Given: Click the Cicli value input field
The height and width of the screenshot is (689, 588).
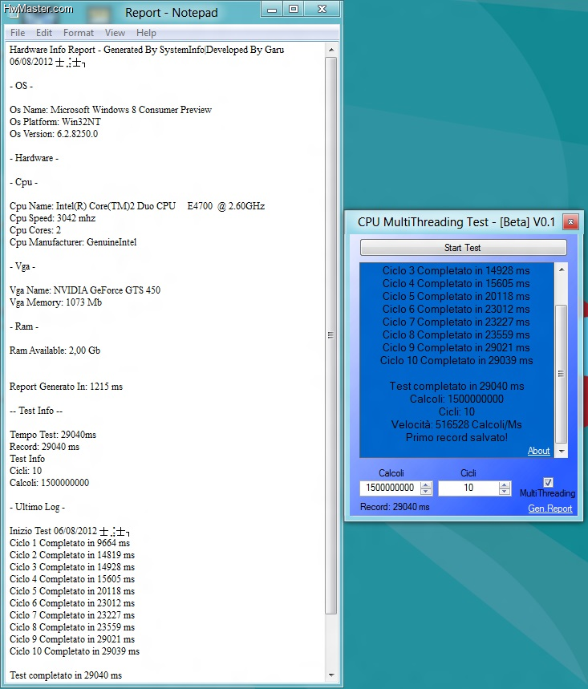Looking at the screenshot, I should point(468,488).
